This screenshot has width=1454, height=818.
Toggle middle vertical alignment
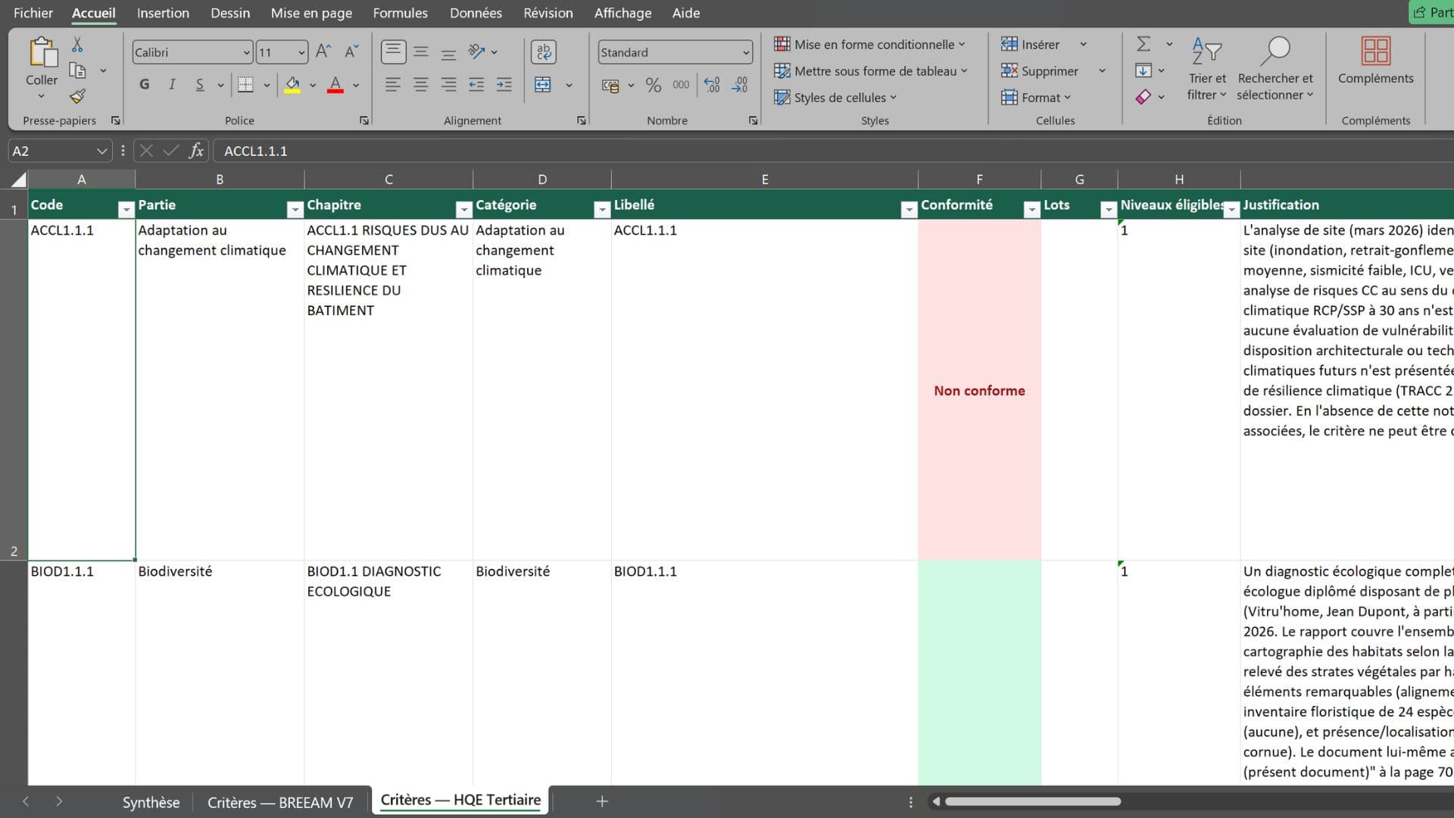(x=421, y=52)
